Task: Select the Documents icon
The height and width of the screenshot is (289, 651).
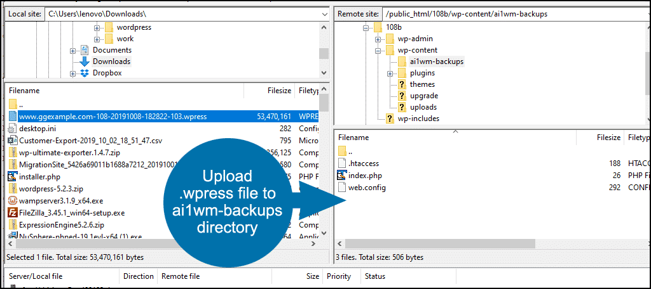Action: (85, 50)
